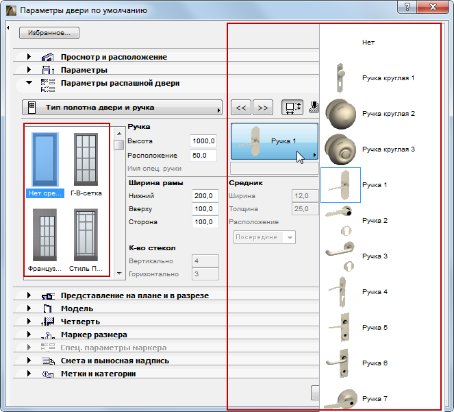Expand Представление на плане и в разрезе
This screenshot has height=412, width=454.
click(x=29, y=295)
